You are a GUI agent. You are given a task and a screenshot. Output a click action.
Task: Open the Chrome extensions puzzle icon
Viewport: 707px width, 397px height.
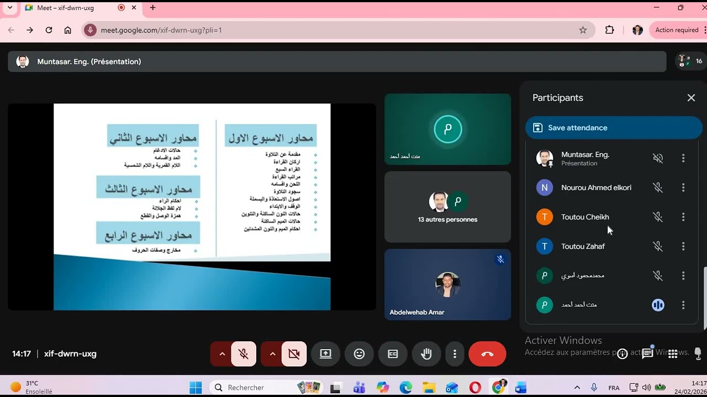click(x=610, y=30)
